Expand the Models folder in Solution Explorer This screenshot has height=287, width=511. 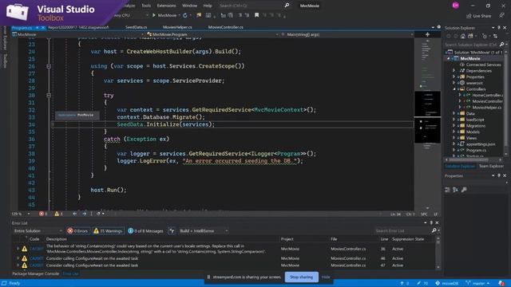tap(454, 132)
